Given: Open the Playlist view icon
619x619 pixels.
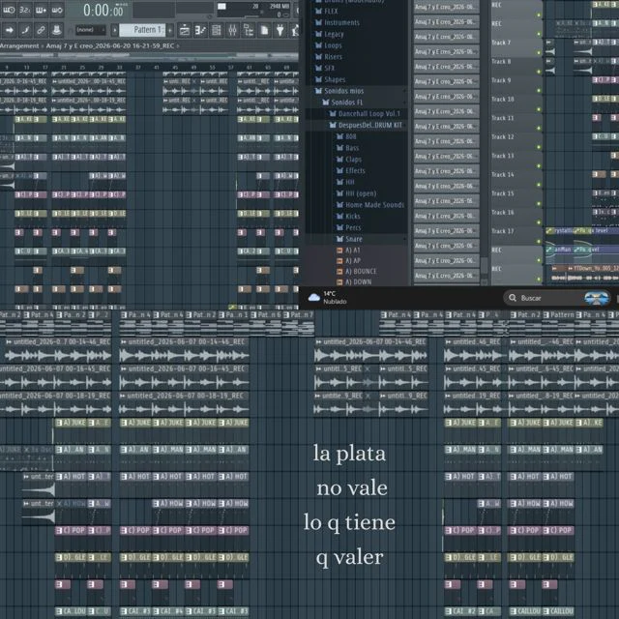Looking at the screenshot, I should click(185, 30).
